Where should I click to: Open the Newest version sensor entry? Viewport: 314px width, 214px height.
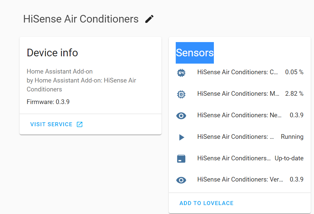239,115
